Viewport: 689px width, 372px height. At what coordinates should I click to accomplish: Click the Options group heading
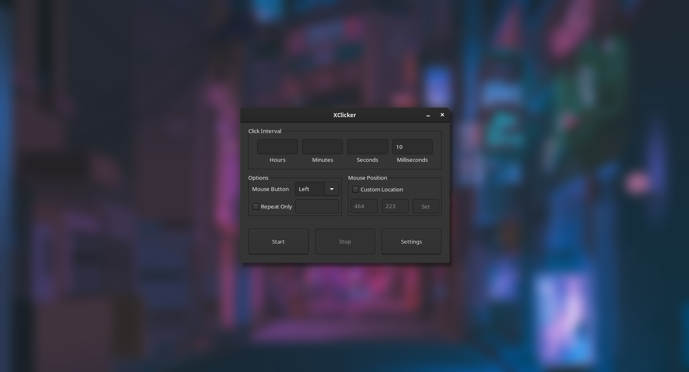(258, 178)
